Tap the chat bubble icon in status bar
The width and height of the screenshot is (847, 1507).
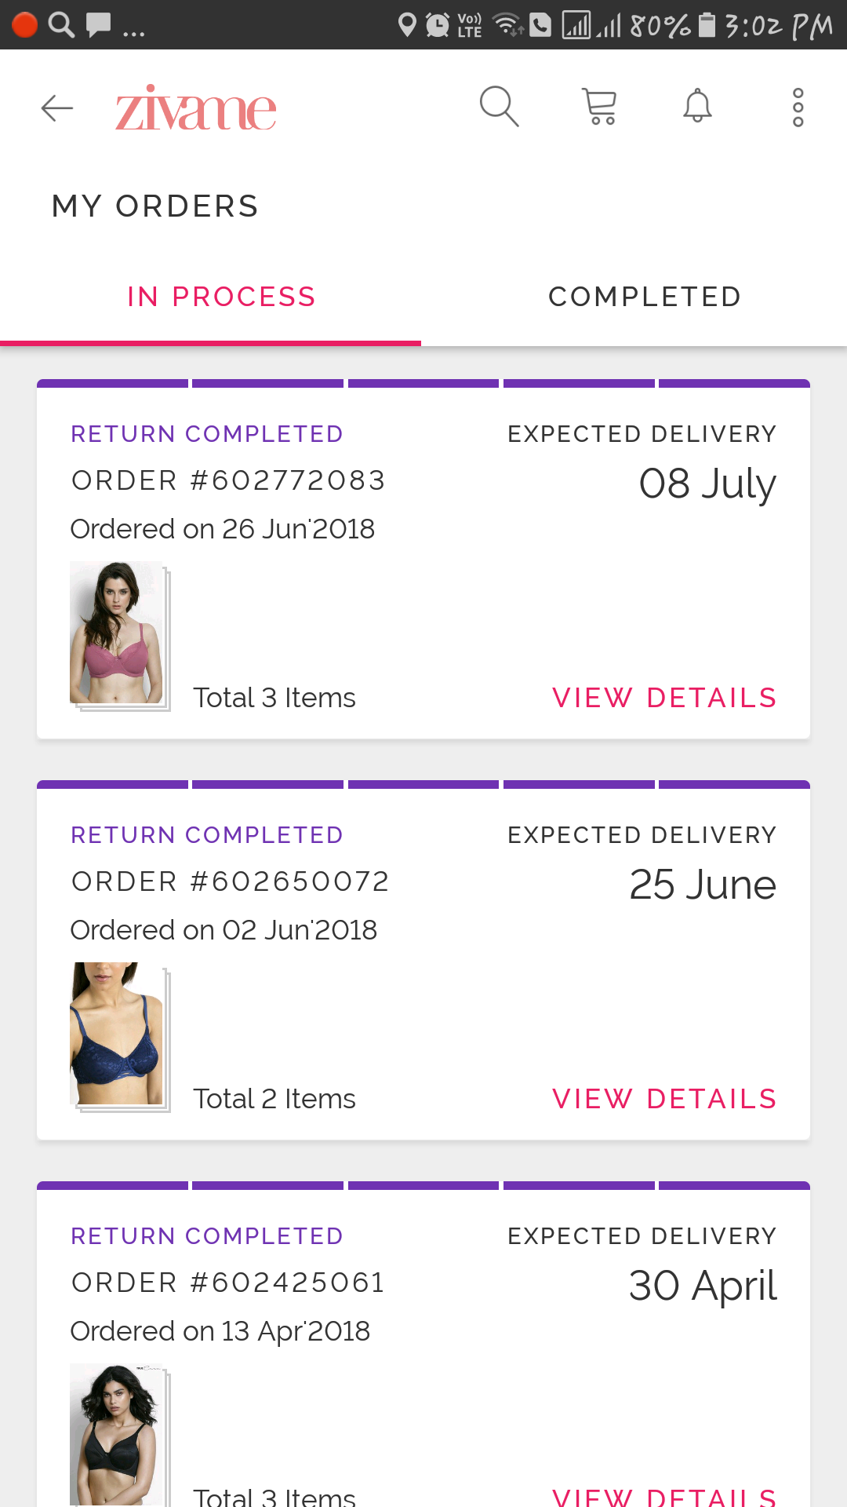[x=98, y=25]
